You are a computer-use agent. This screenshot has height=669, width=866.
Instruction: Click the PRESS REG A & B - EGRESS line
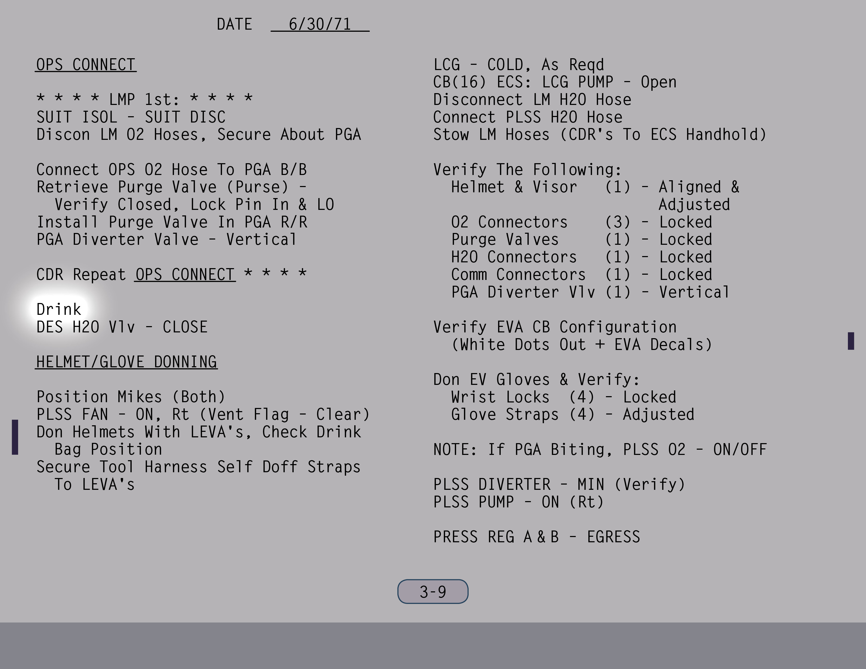(536, 537)
